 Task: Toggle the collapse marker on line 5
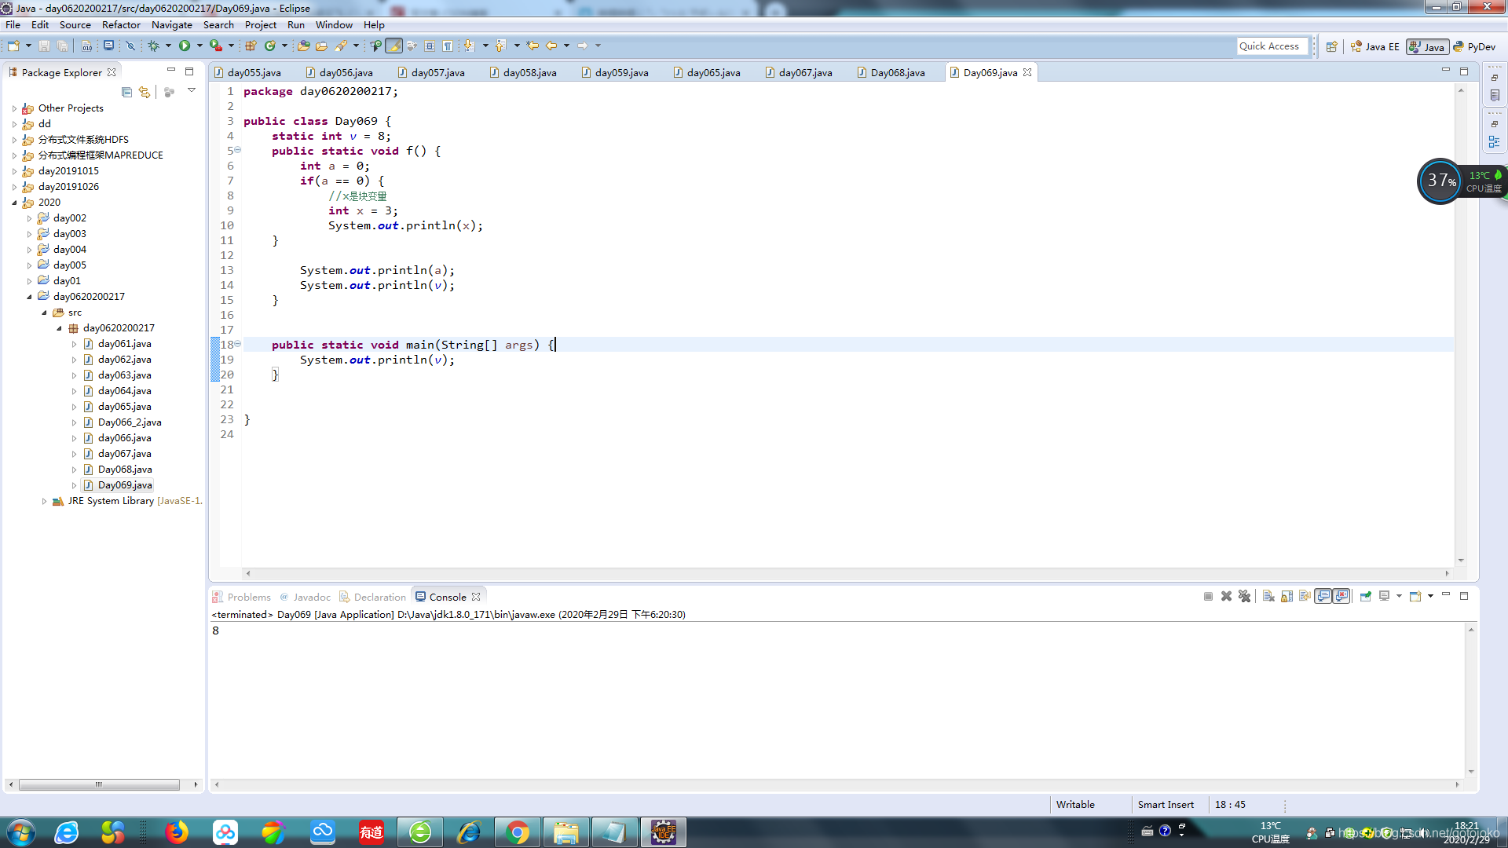pos(237,150)
